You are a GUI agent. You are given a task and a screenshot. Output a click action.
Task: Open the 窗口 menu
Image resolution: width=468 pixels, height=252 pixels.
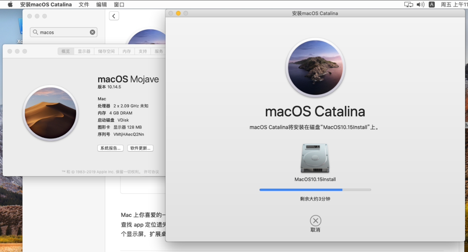click(119, 5)
